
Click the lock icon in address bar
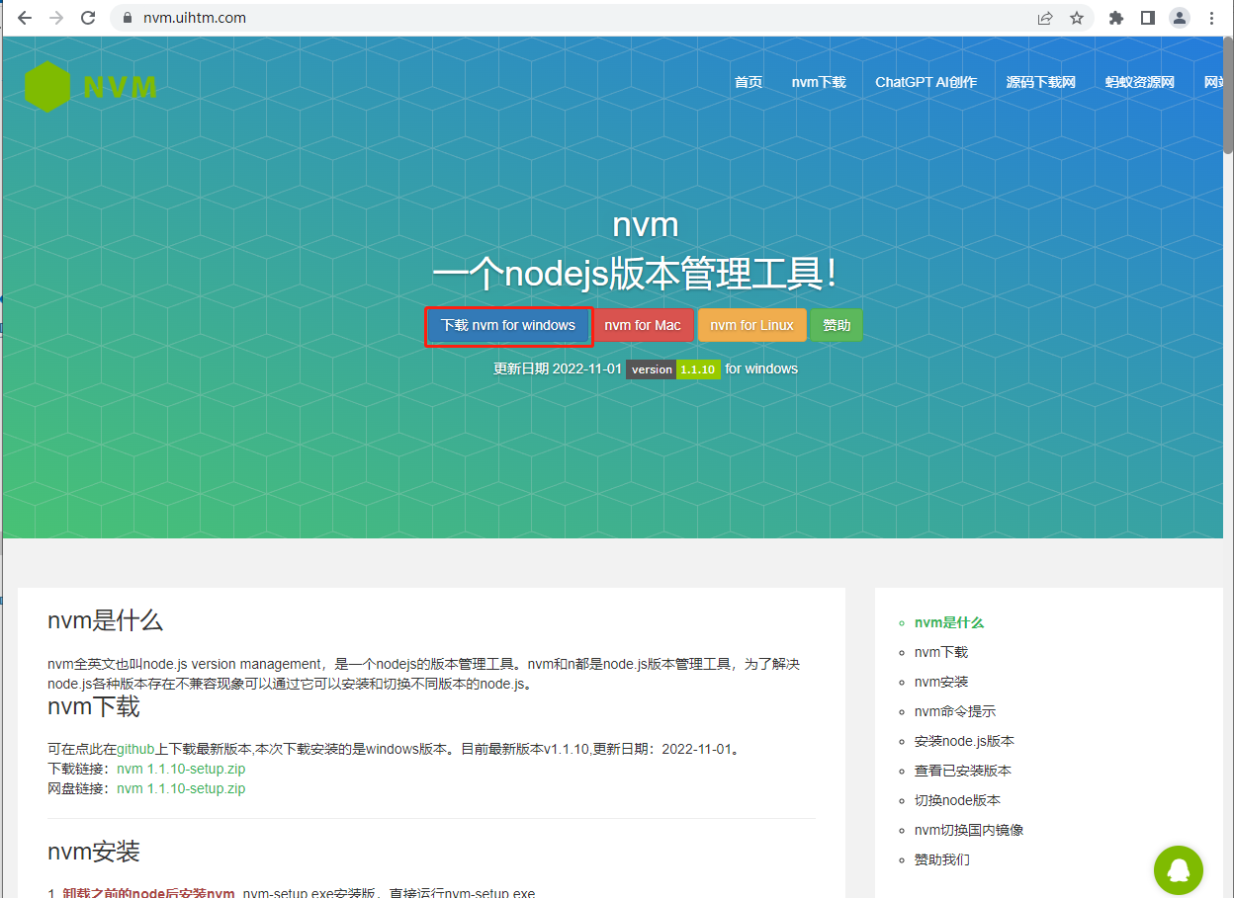(x=127, y=18)
